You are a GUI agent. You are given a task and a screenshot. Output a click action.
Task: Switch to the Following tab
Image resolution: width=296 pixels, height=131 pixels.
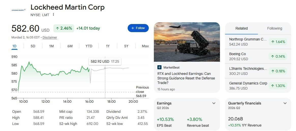click(274, 29)
